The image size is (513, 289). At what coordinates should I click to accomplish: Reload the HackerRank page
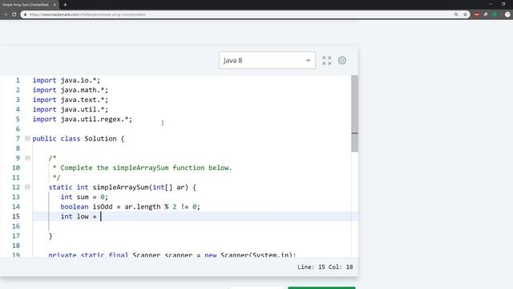tap(14, 14)
